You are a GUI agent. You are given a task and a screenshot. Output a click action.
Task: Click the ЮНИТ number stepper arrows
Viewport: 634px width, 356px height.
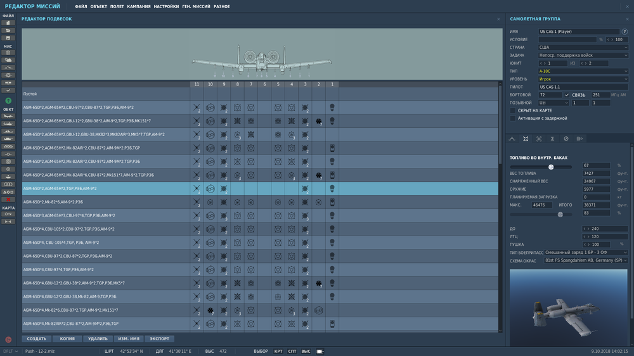click(543, 63)
